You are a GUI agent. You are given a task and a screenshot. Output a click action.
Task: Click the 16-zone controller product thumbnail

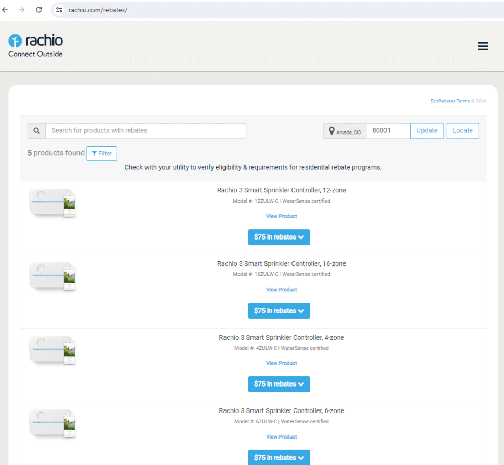pyautogui.click(x=53, y=276)
